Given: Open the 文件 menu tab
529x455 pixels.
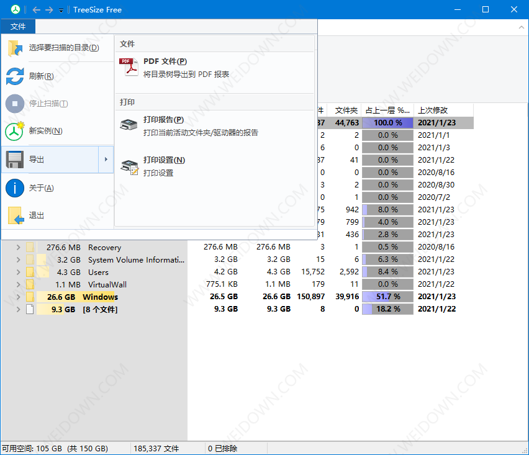Looking at the screenshot, I should click(18, 26).
